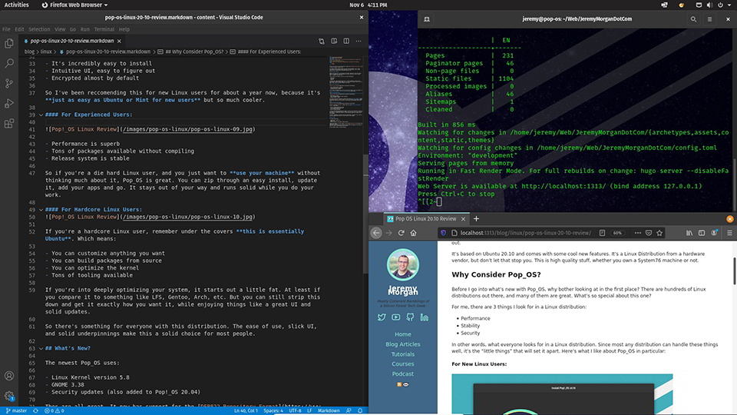
Task: Click the sync changes icon in status bar
Action: 35,410
